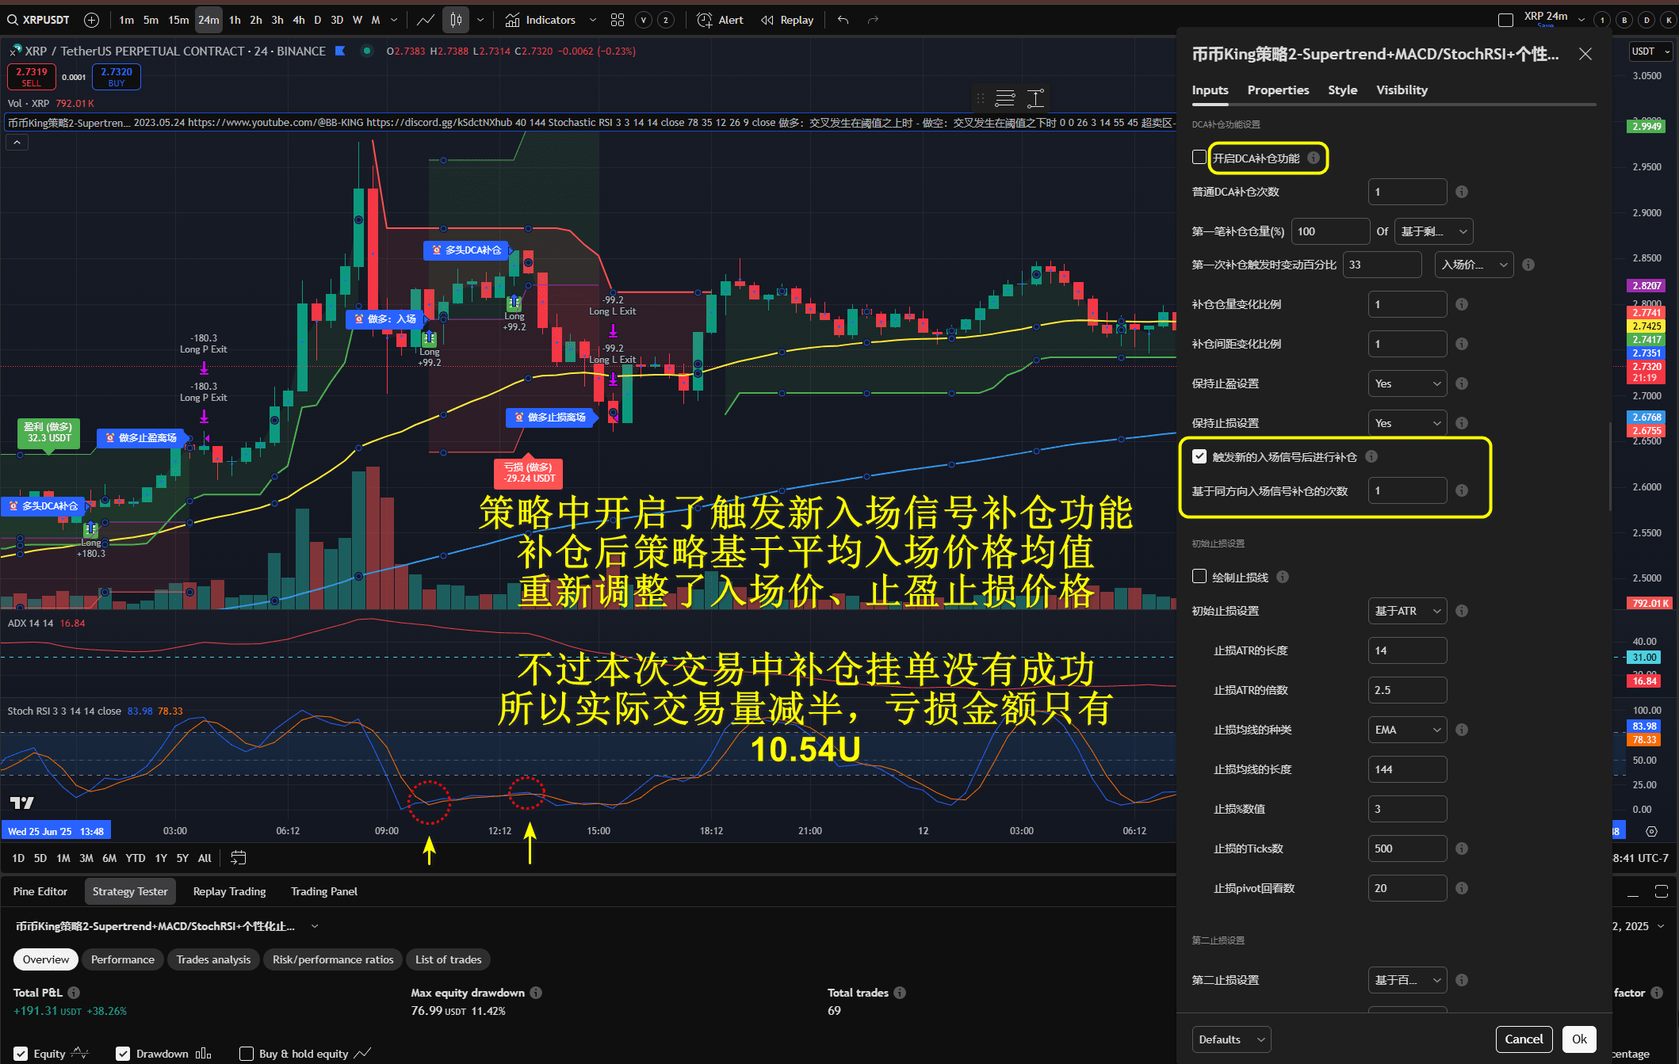This screenshot has height=1064, width=1679.
Task: Click the Alert clock icon
Action: pos(704,20)
